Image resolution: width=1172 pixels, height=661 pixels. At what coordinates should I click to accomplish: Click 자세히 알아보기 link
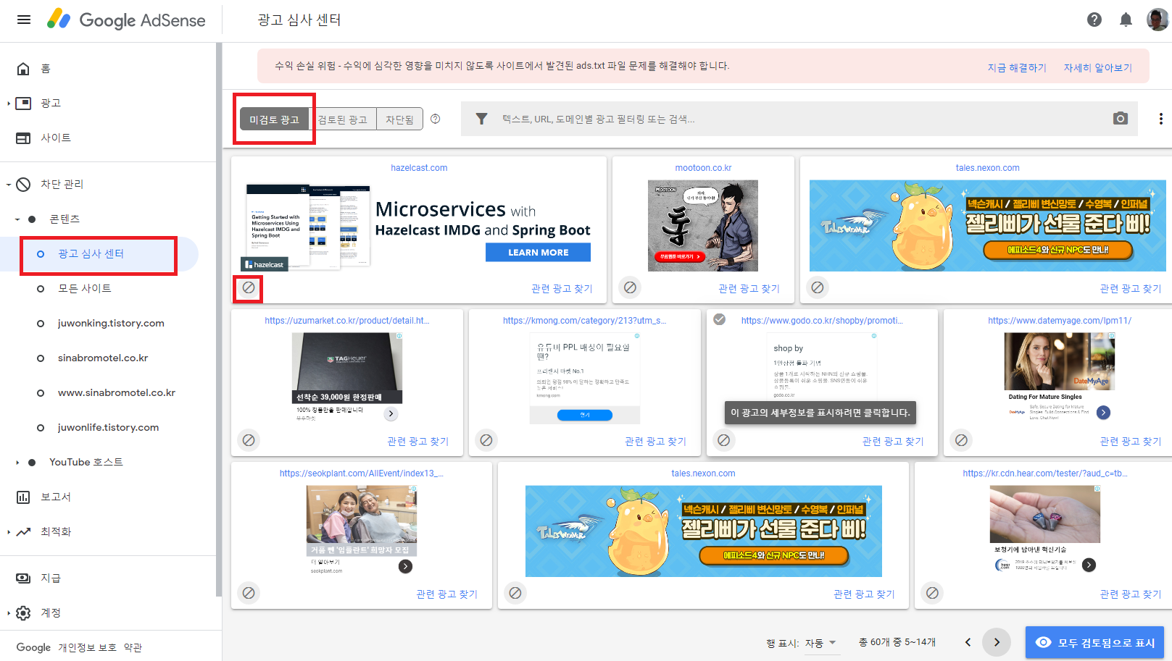(1097, 67)
